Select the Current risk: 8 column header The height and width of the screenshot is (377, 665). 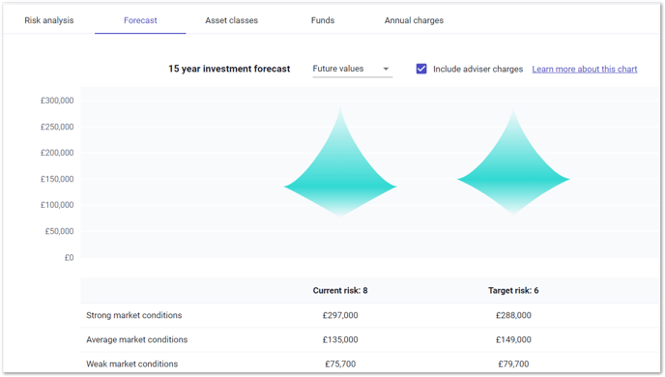click(340, 291)
